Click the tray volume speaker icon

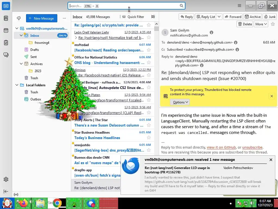(x=252, y=203)
